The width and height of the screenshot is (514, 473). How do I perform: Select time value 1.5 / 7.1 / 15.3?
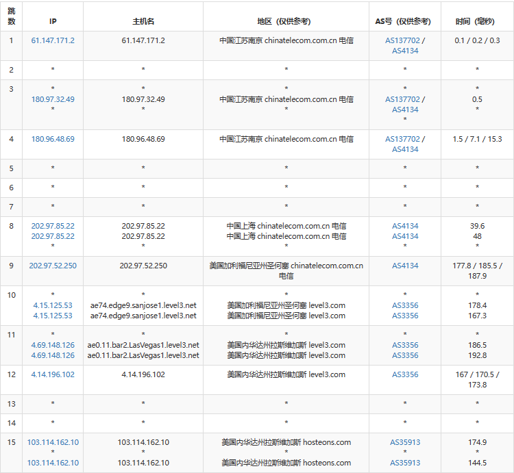click(477, 139)
